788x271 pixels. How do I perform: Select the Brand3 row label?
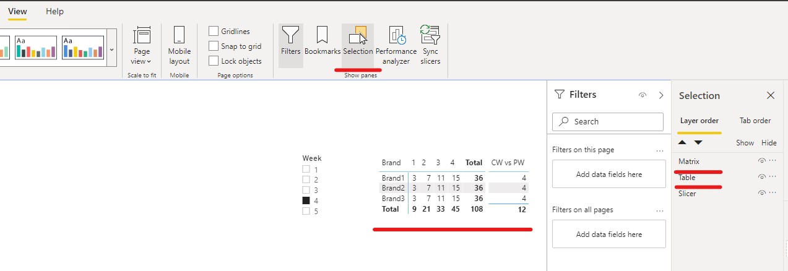[393, 199]
